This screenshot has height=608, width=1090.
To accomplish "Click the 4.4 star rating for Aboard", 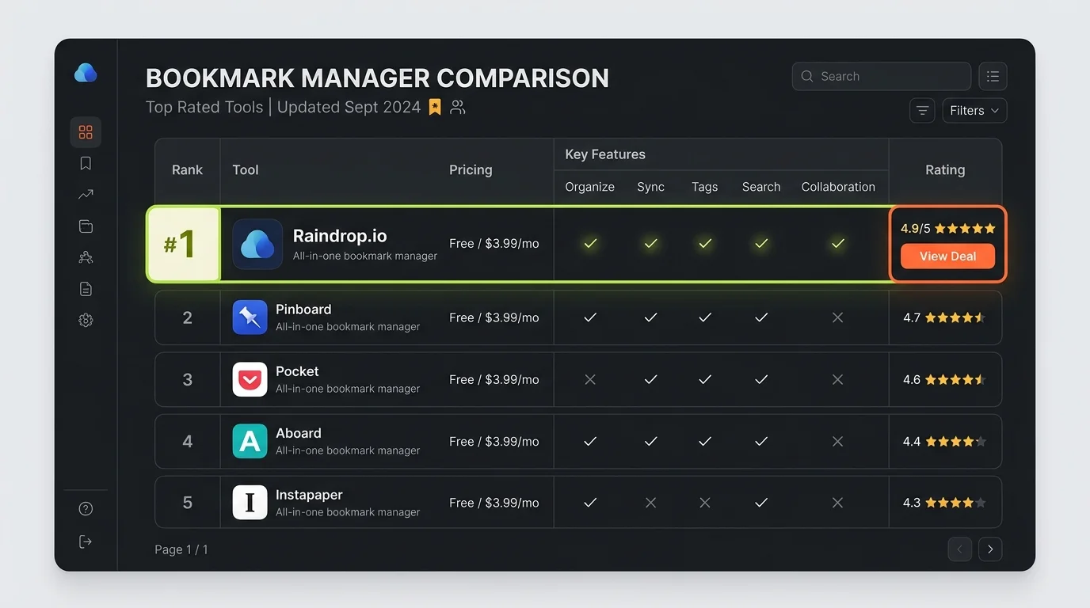I will coord(944,441).
